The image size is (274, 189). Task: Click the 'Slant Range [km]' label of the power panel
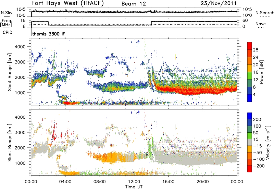pyautogui.click(x=10, y=72)
